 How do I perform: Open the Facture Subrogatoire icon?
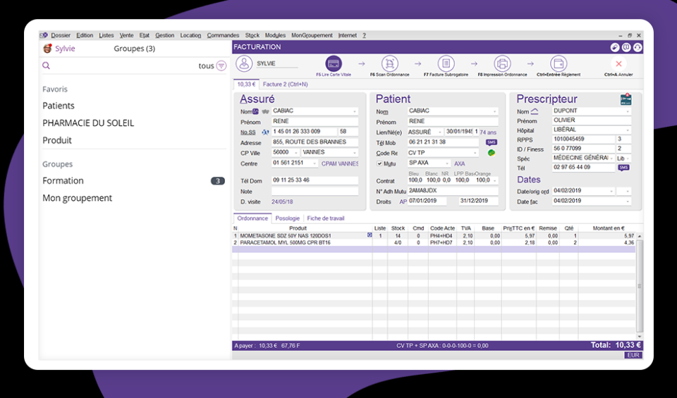[x=445, y=63]
